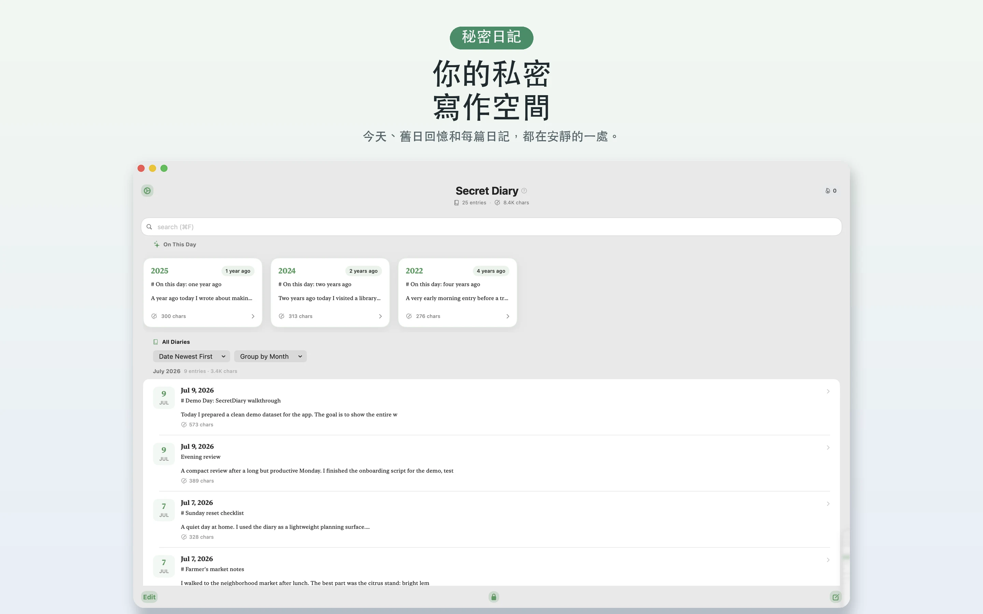Open the 2024 two years ago card
Screen dimensions: 983x614
330,292
